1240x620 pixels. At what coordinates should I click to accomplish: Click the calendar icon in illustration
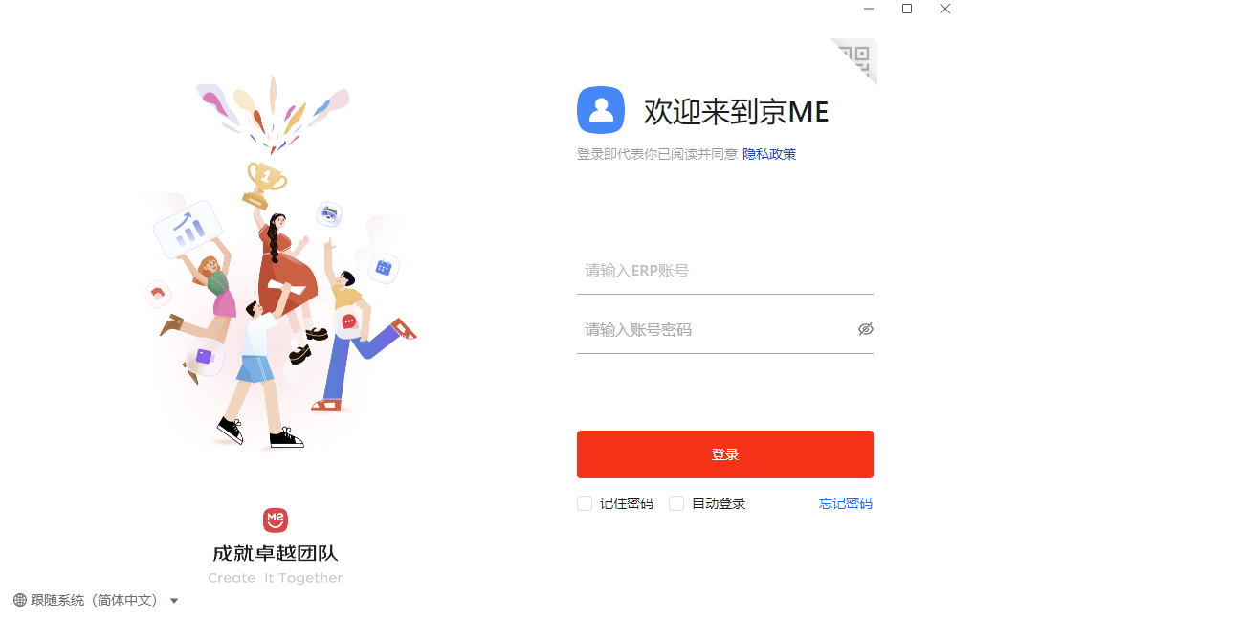[384, 268]
